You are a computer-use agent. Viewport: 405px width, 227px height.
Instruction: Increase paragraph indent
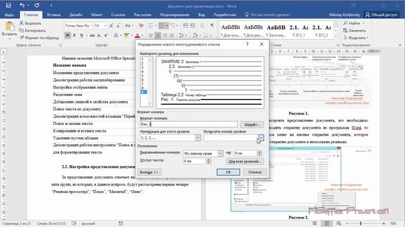pyautogui.click(x=192, y=25)
